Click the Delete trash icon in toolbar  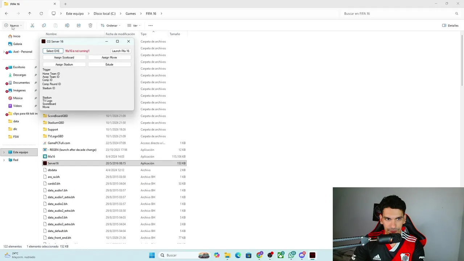pyautogui.click(x=90, y=25)
